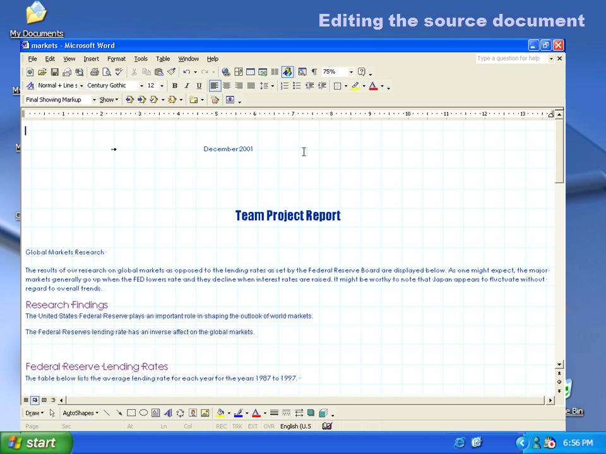Open the Century Gothic font dropdown
606x454 pixels.
[141, 86]
